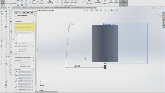The height and width of the screenshot is (93, 165).
Task: Open the ConfigurationManager tab icon
Action: [x=24, y=13]
